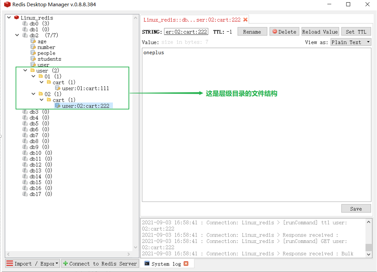Select the db16 (0) database row
The height and width of the screenshot is (272, 377).
(37, 188)
